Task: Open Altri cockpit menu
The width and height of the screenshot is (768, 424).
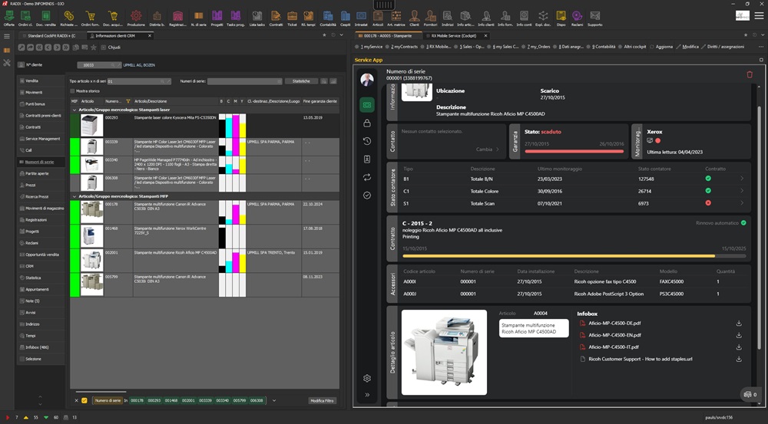Action: point(632,47)
